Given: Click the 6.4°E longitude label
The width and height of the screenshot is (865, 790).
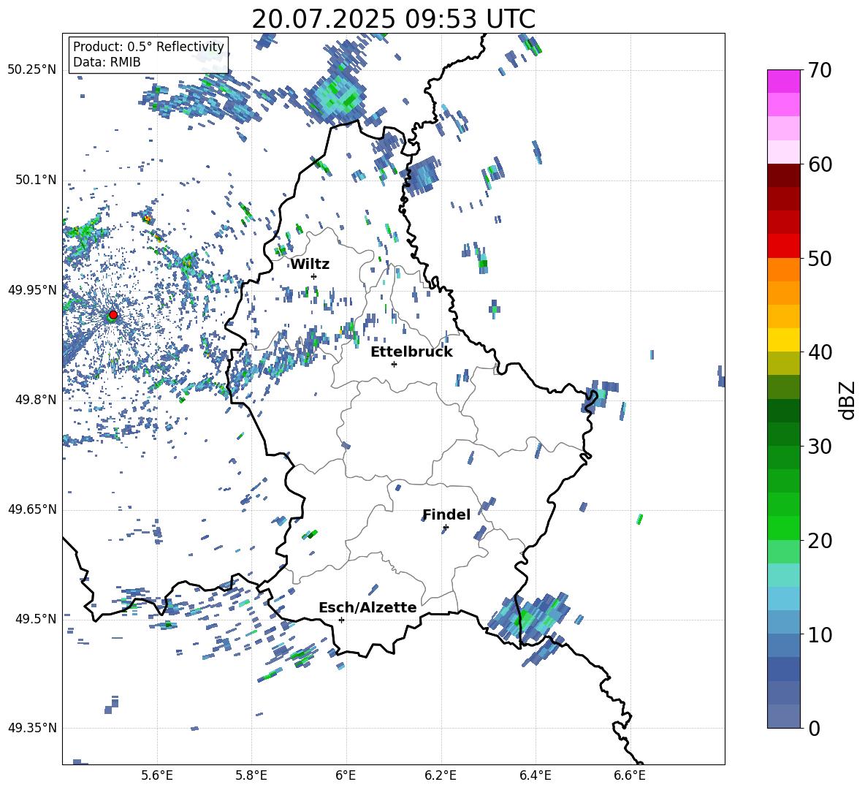Looking at the screenshot, I should pos(535,775).
